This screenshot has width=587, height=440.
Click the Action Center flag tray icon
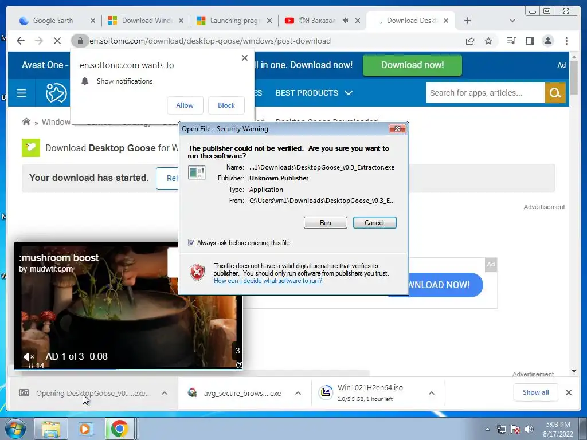515,429
